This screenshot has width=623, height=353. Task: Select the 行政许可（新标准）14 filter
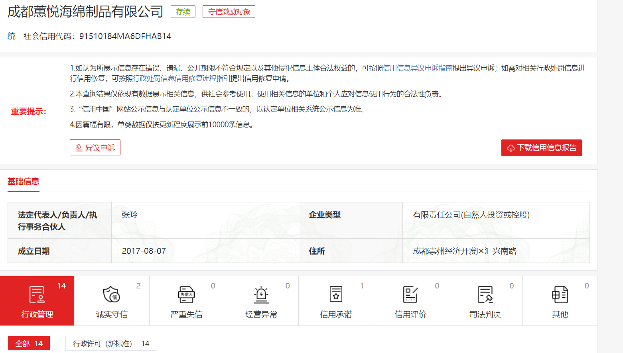(111, 343)
